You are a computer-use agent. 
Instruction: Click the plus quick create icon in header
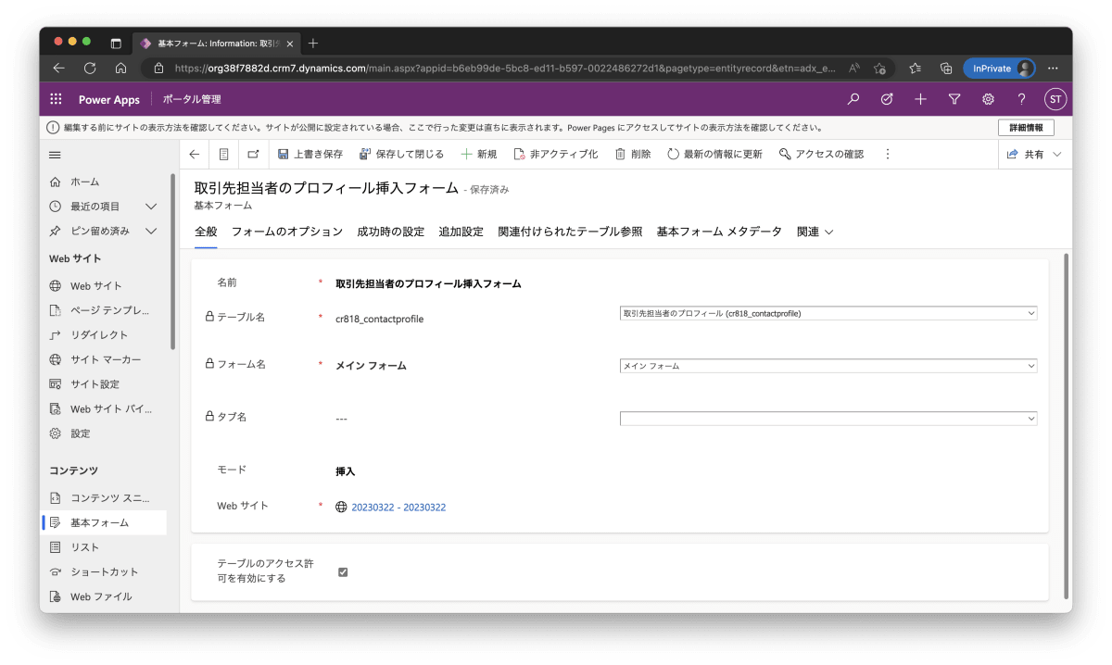[920, 99]
